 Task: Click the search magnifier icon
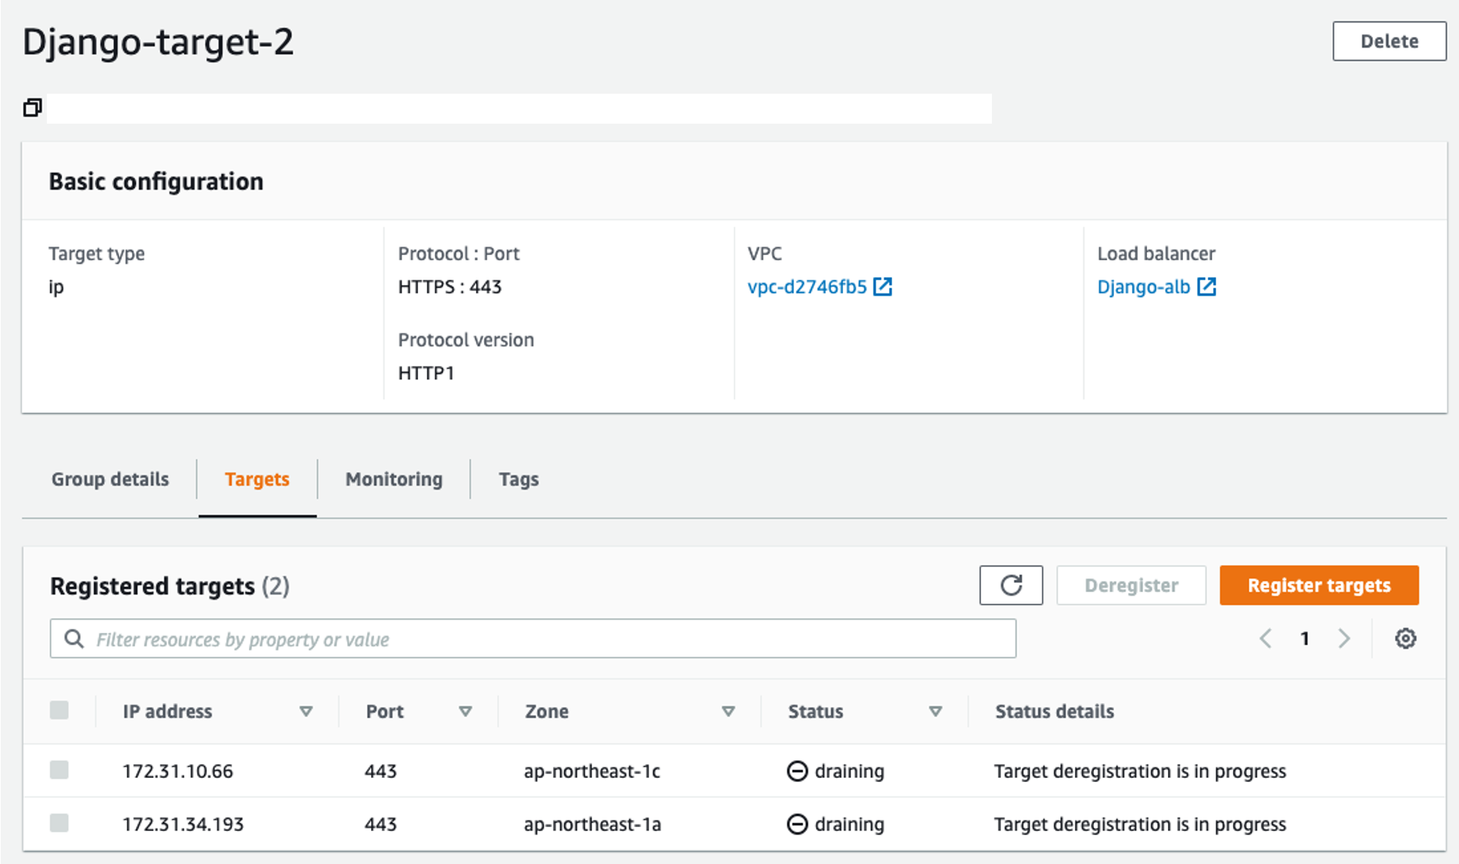(x=74, y=639)
